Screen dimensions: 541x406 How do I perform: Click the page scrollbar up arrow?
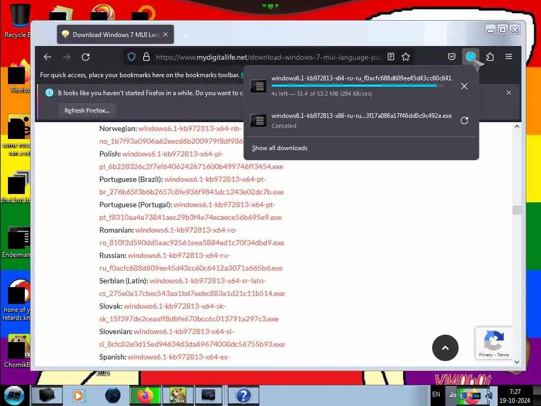(517, 126)
